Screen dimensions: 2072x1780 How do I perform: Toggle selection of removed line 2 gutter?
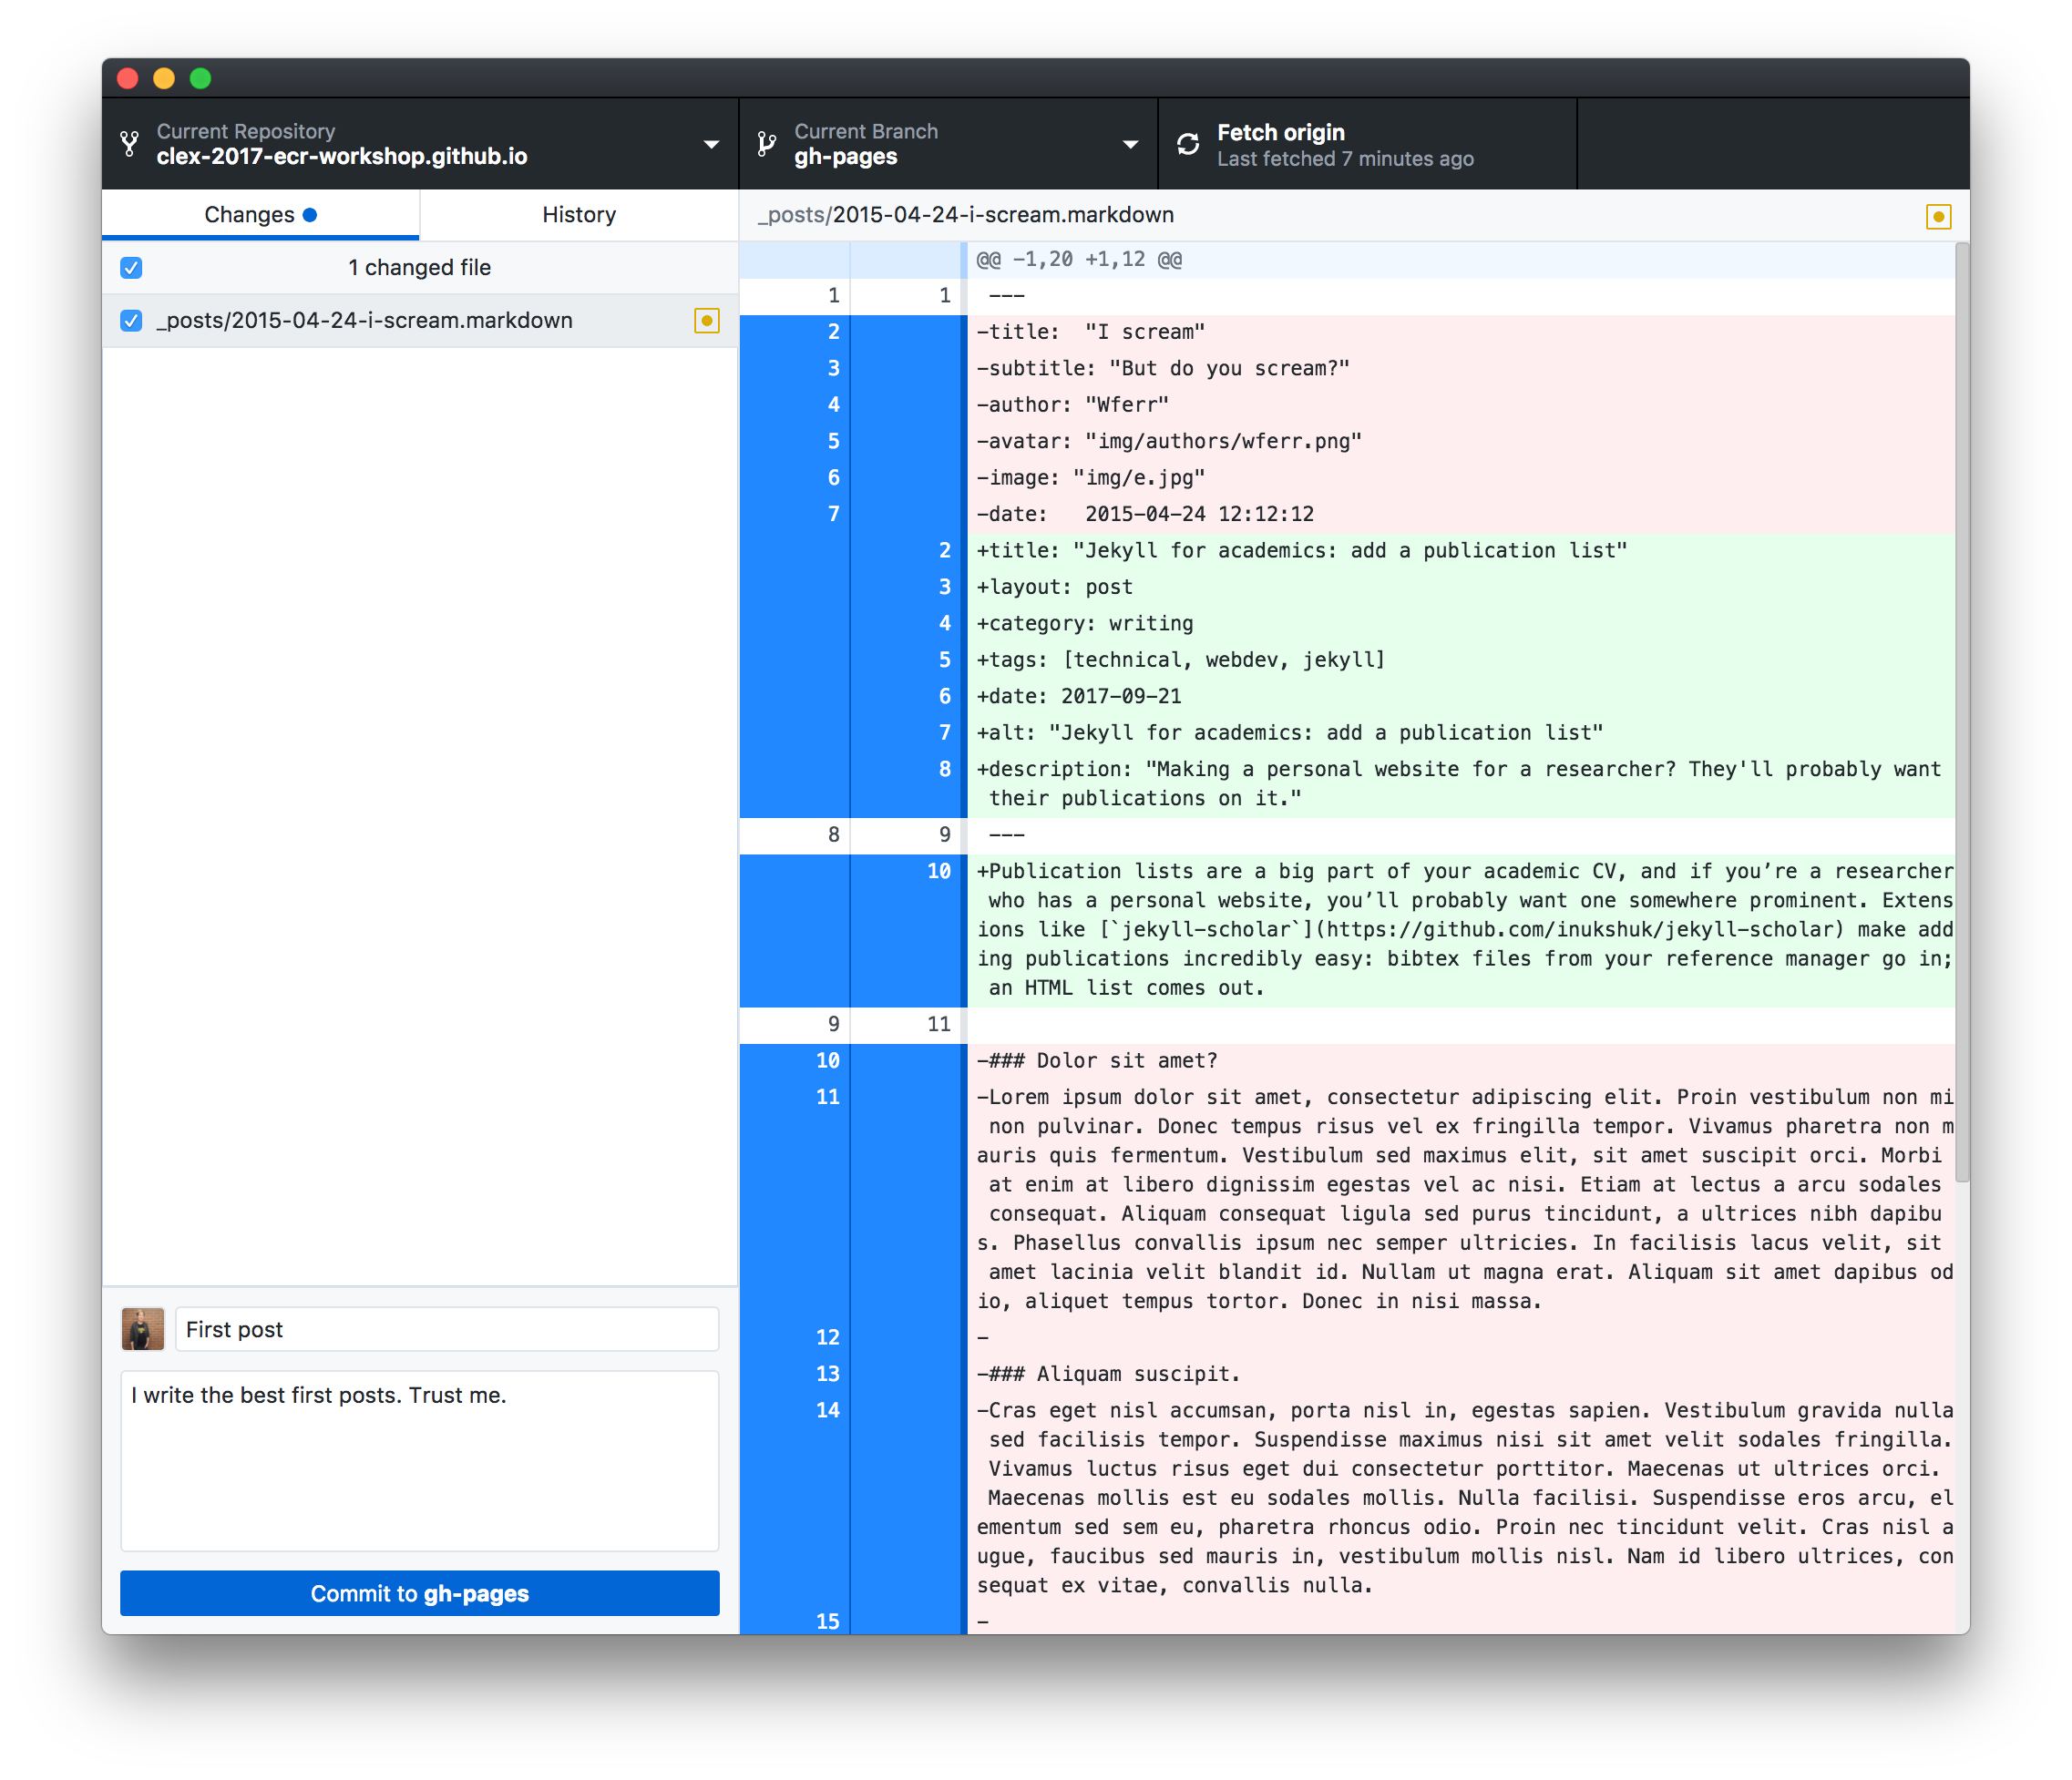pyautogui.click(x=832, y=332)
